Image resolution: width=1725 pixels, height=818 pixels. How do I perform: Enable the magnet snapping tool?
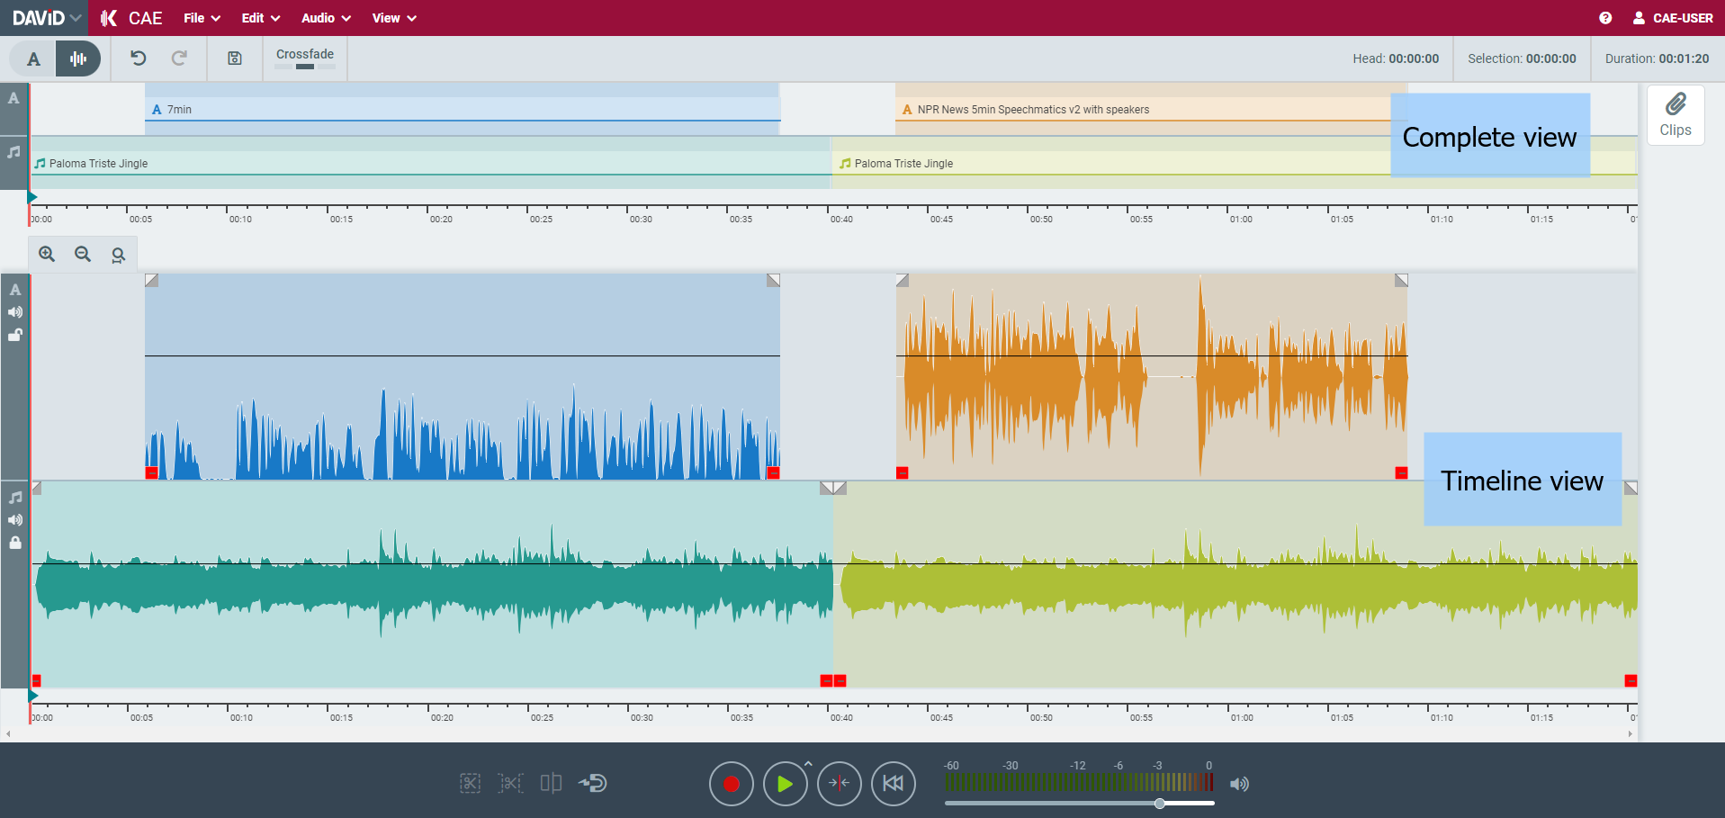pos(594,783)
